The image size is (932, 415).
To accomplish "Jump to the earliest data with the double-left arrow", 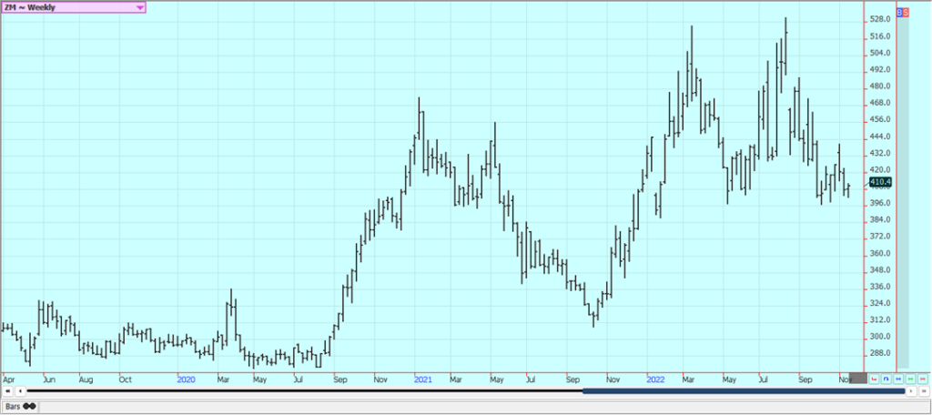I will coord(7,391).
